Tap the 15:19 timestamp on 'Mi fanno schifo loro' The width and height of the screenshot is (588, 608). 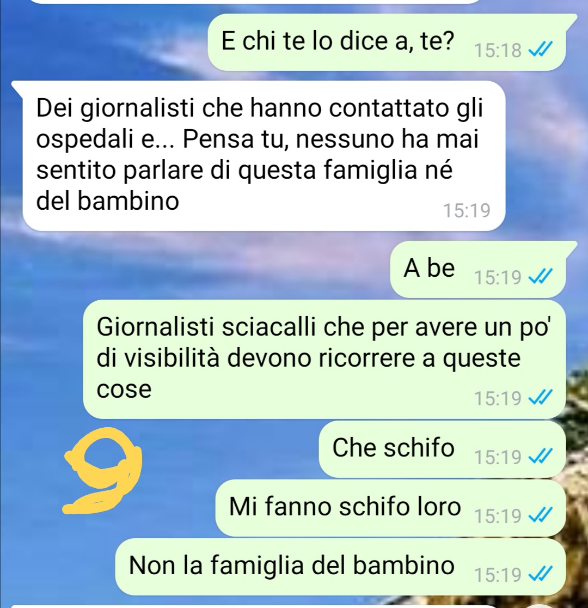tap(498, 516)
